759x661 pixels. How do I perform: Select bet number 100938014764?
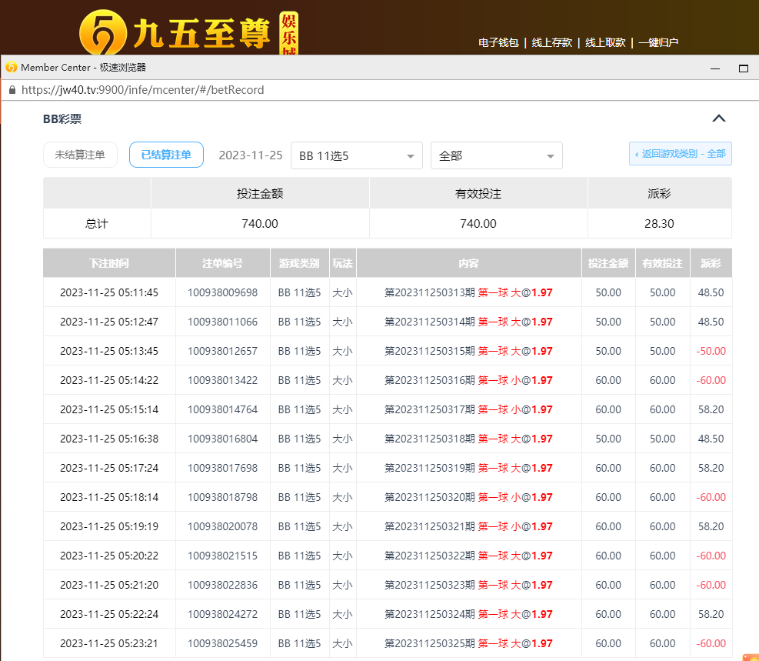click(223, 409)
